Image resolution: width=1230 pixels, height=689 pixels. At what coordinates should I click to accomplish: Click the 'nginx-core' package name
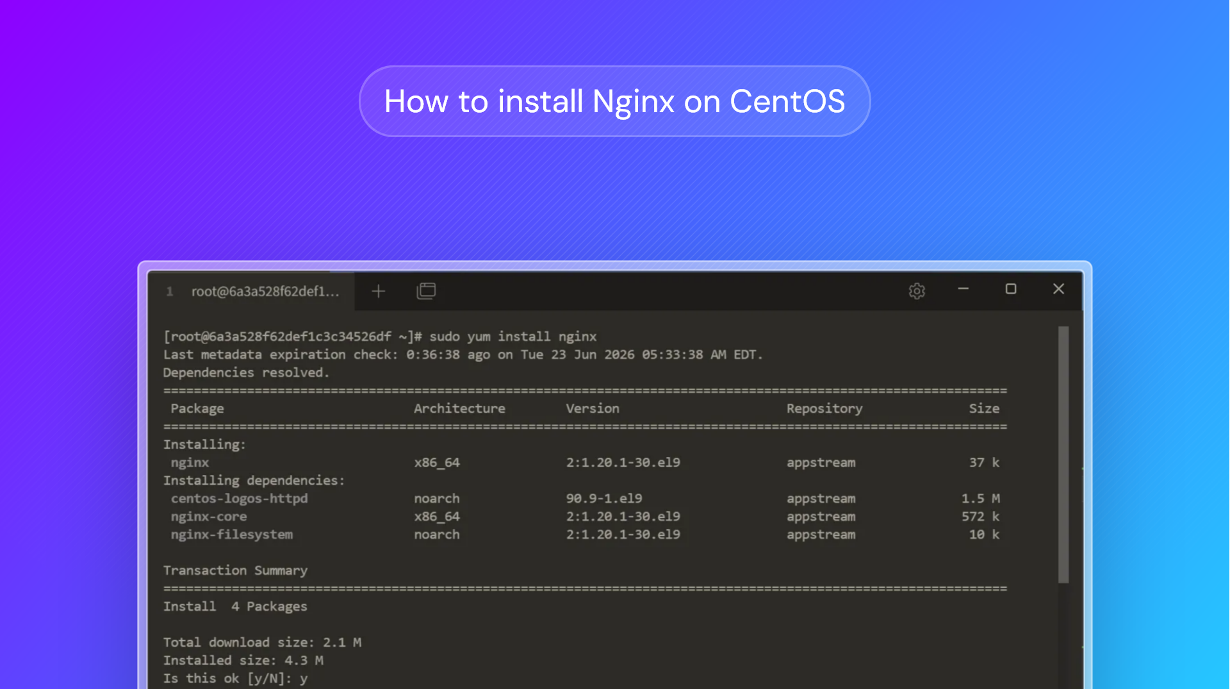click(208, 516)
